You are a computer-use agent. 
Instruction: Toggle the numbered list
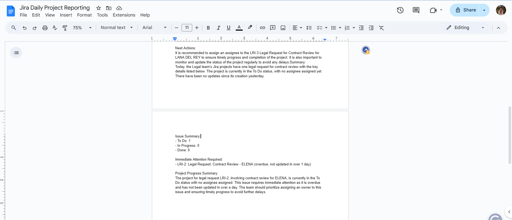(x=347, y=28)
